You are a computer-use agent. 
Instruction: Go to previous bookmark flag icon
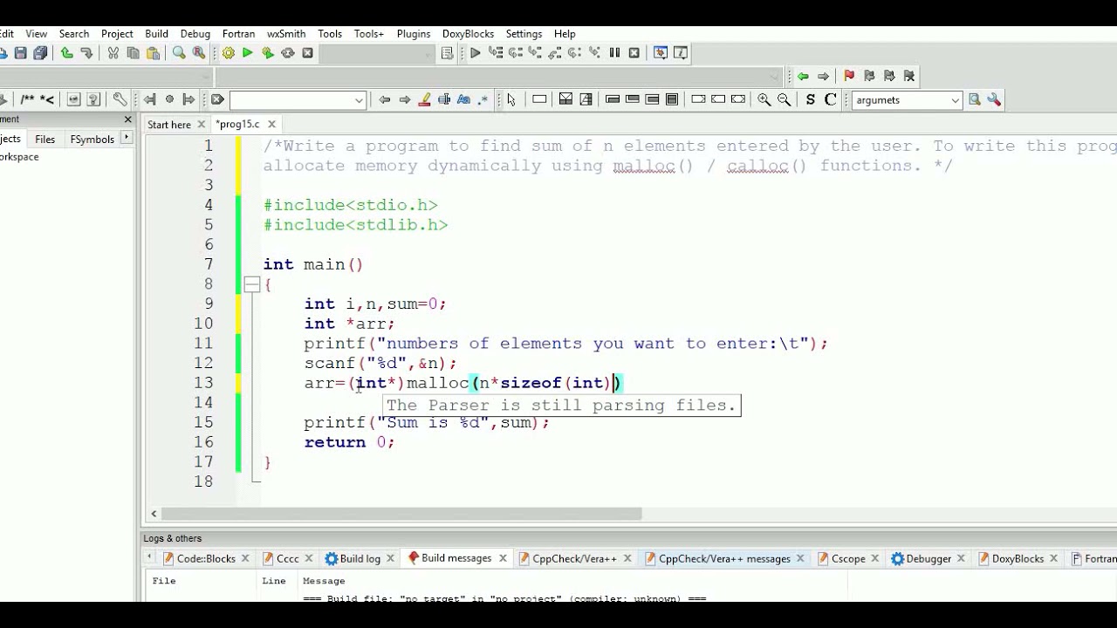pos(869,76)
